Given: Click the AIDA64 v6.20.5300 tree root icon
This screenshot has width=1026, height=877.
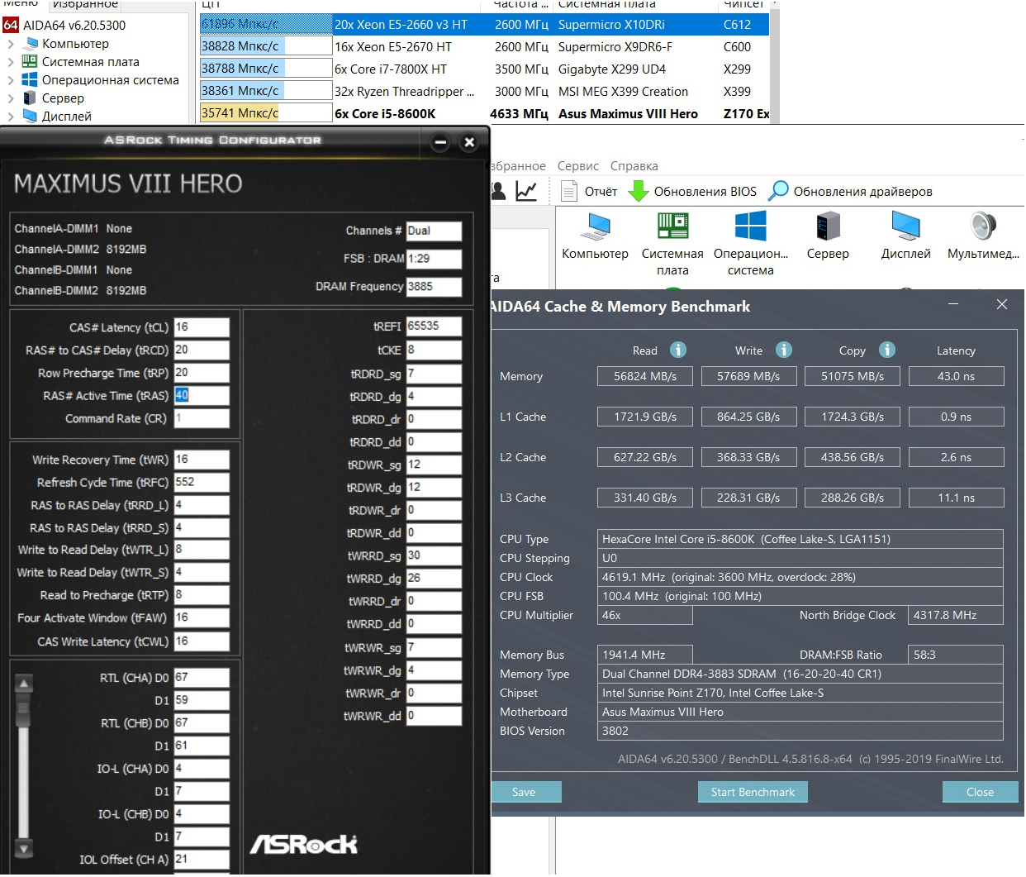Looking at the screenshot, I should coord(11,25).
